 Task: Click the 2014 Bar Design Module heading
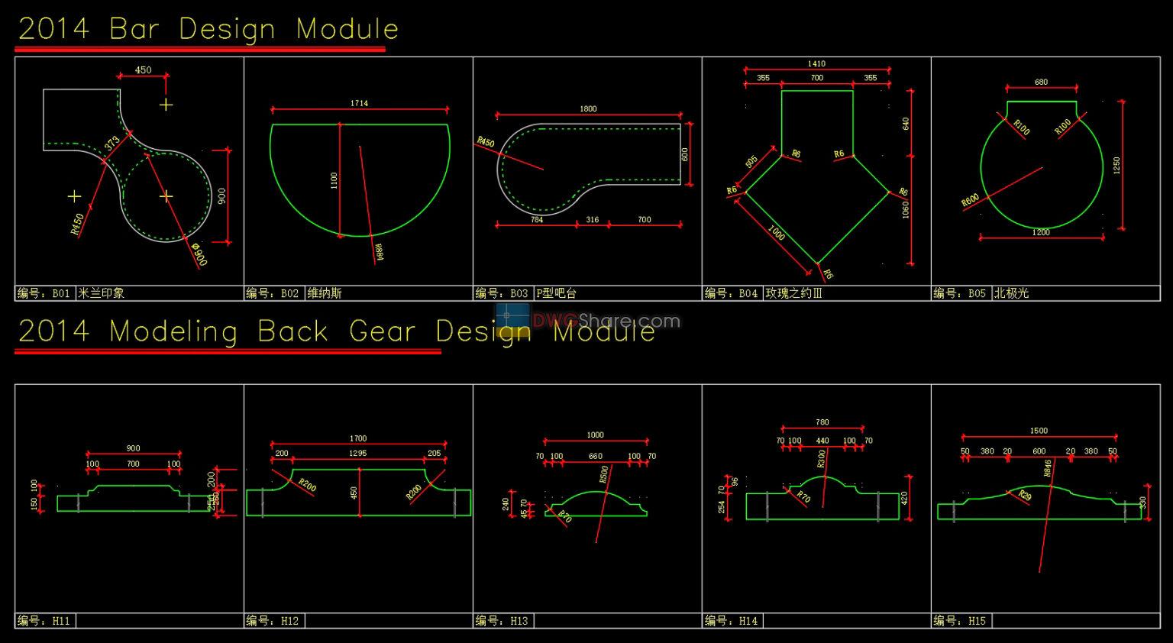[206, 29]
